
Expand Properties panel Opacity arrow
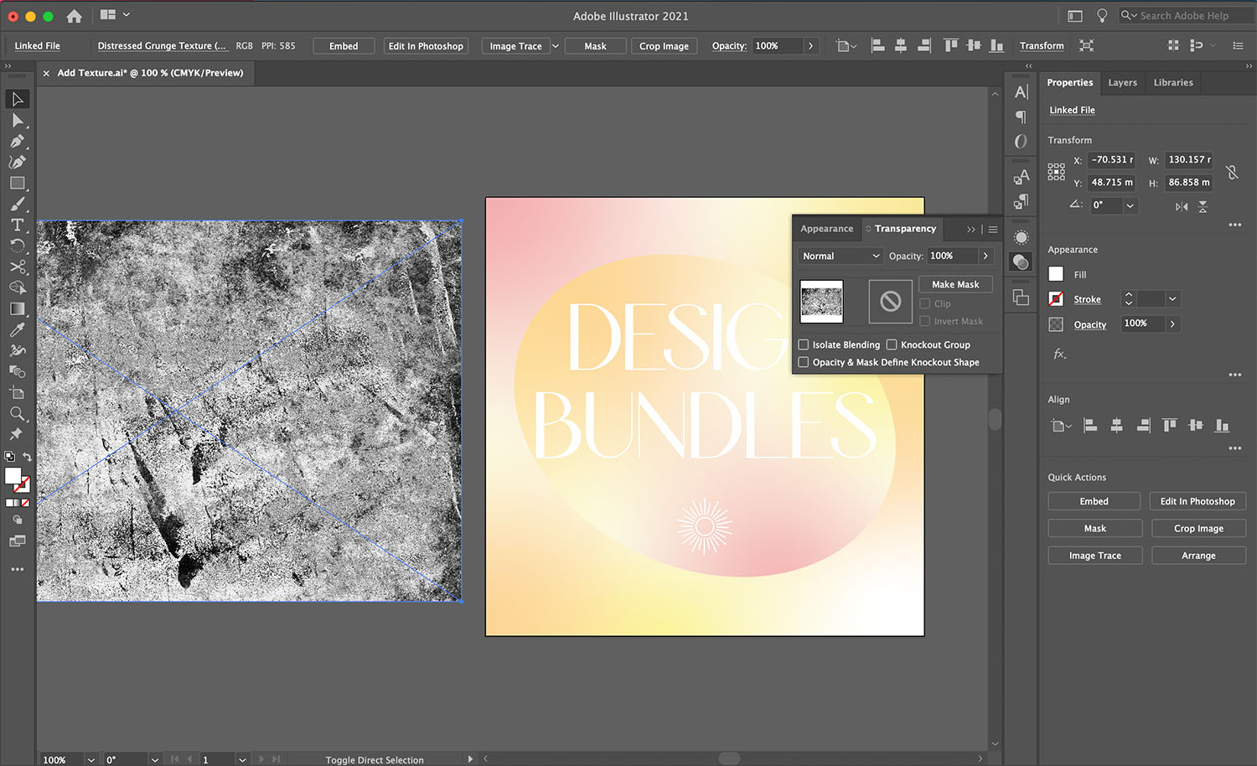click(1172, 323)
